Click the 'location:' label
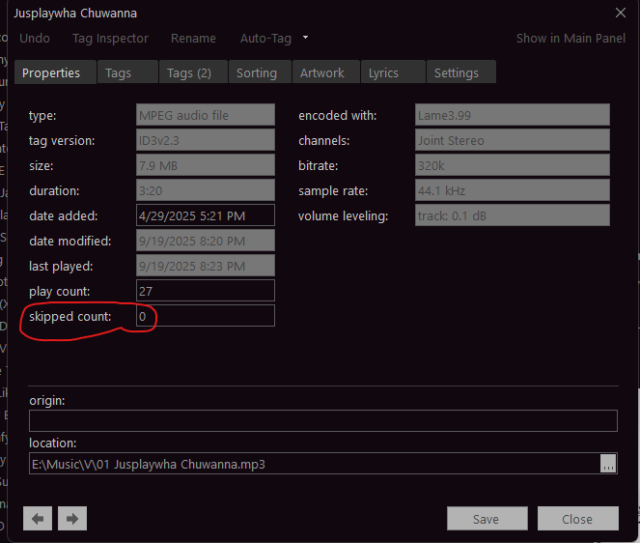640x543 pixels. pyautogui.click(x=53, y=443)
